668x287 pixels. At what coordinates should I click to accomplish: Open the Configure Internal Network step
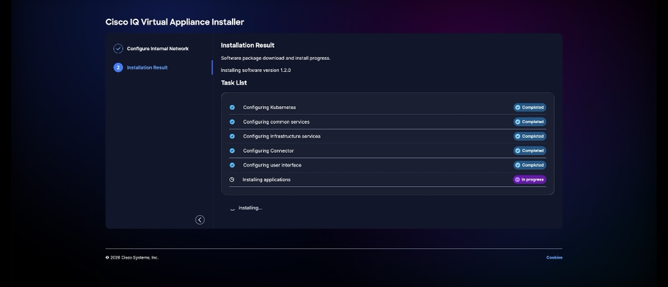158,49
